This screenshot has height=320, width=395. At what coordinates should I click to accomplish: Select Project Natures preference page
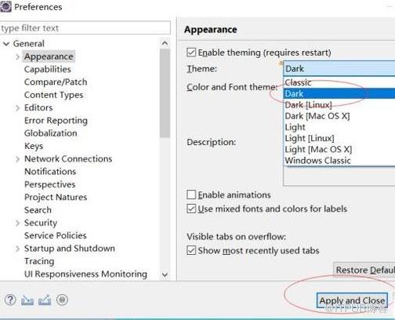click(x=56, y=198)
